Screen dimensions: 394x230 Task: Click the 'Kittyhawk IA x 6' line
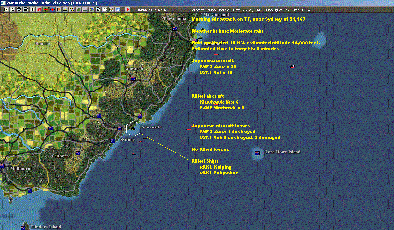click(219, 102)
